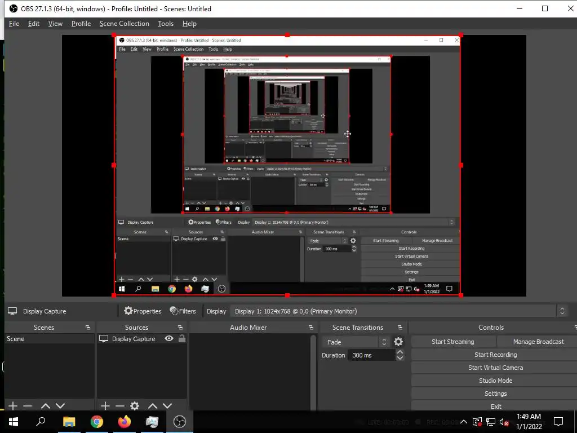Move source down in Sources list
Viewport: 577px width, 433px height.
[167, 406]
